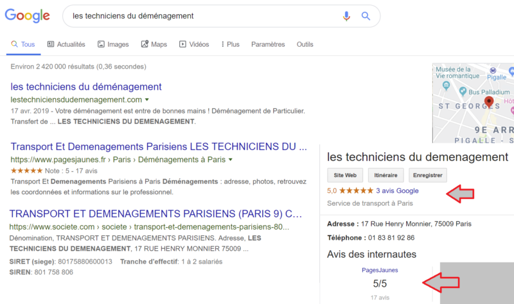Open the Maps tab

pyautogui.click(x=154, y=44)
